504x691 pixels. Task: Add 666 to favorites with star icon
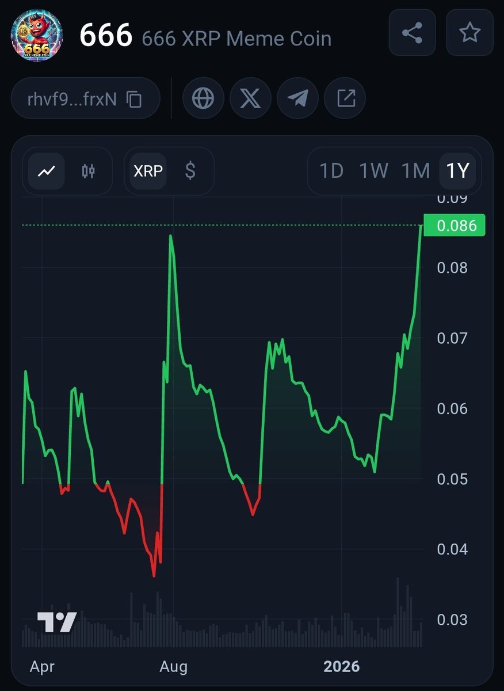click(x=469, y=33)
